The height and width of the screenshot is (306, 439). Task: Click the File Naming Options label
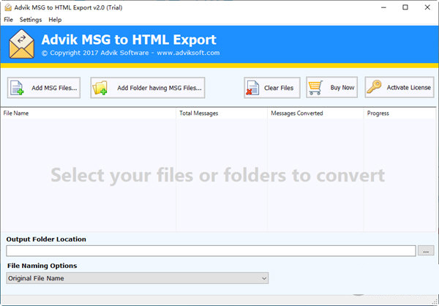click(42, 266)
